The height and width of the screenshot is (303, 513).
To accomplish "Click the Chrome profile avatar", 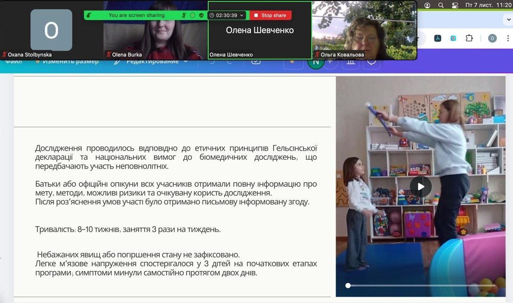I will [x=492, y=38].
